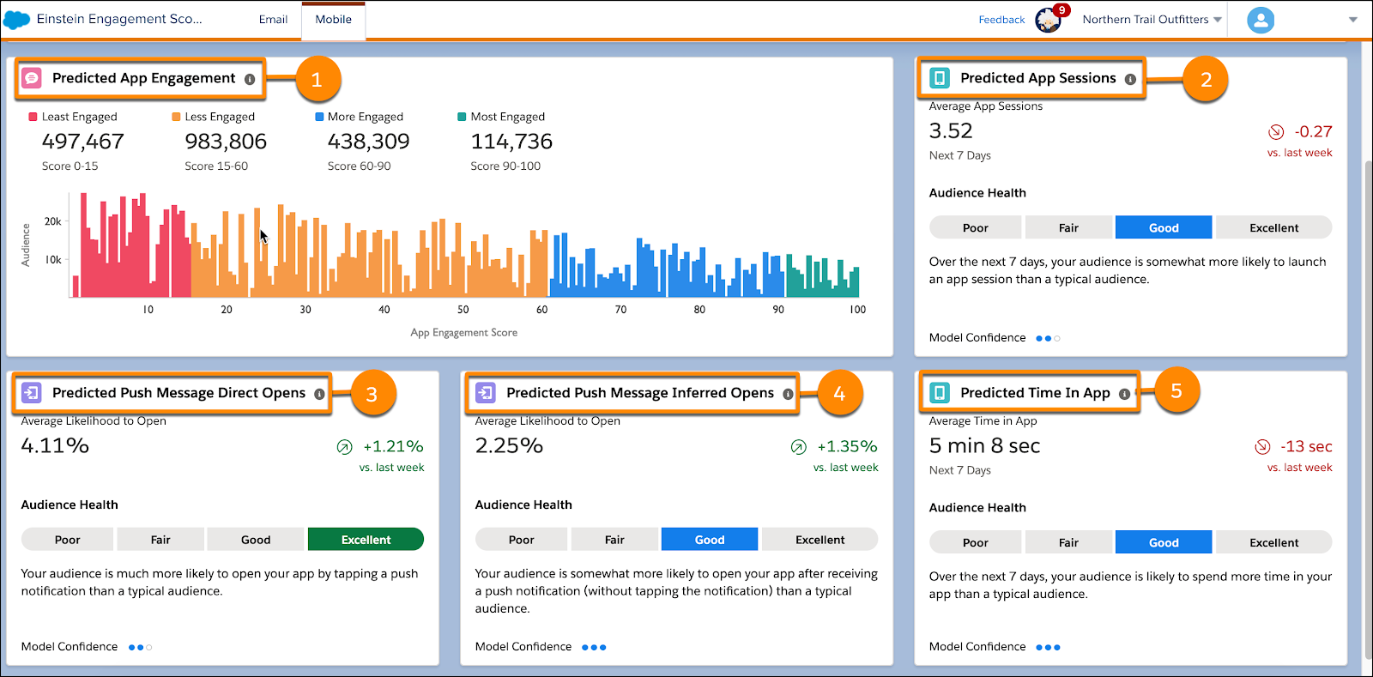This screenshot has width=1373, height=677.
Task: Click Model Confidence dots in Inferred Opens card
Action: [x=594, y=647]
